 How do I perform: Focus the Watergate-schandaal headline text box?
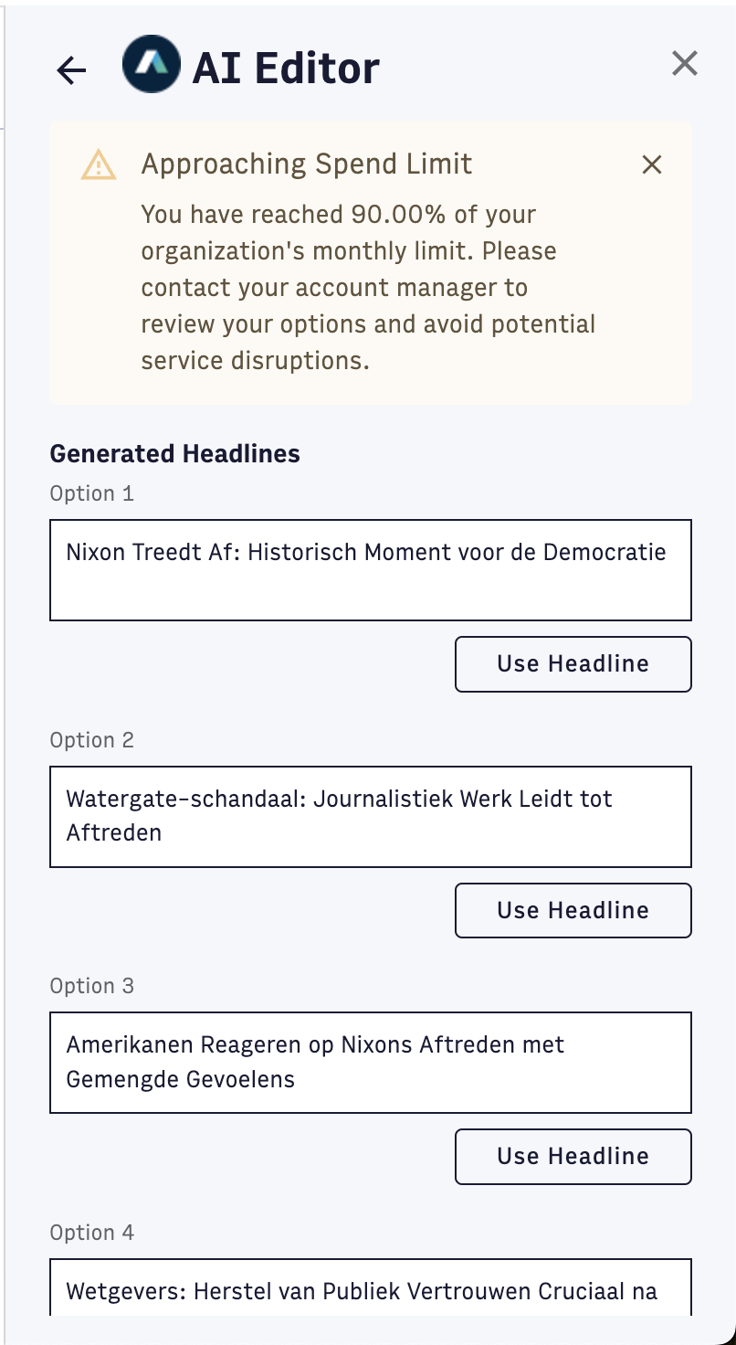tap(370, 817)
